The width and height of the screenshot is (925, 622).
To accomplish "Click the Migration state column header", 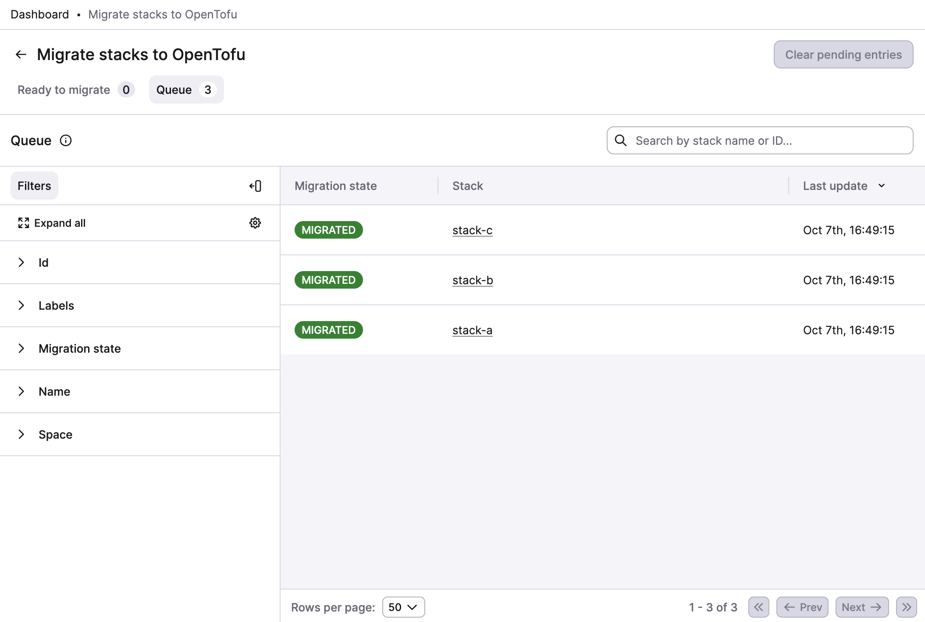I will [336, 186].
